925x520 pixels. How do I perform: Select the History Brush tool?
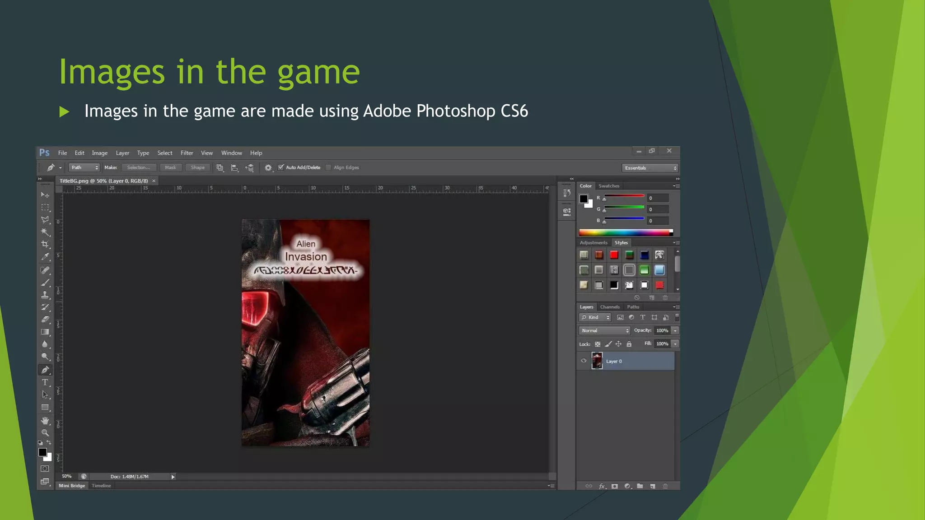click(45, 307)
